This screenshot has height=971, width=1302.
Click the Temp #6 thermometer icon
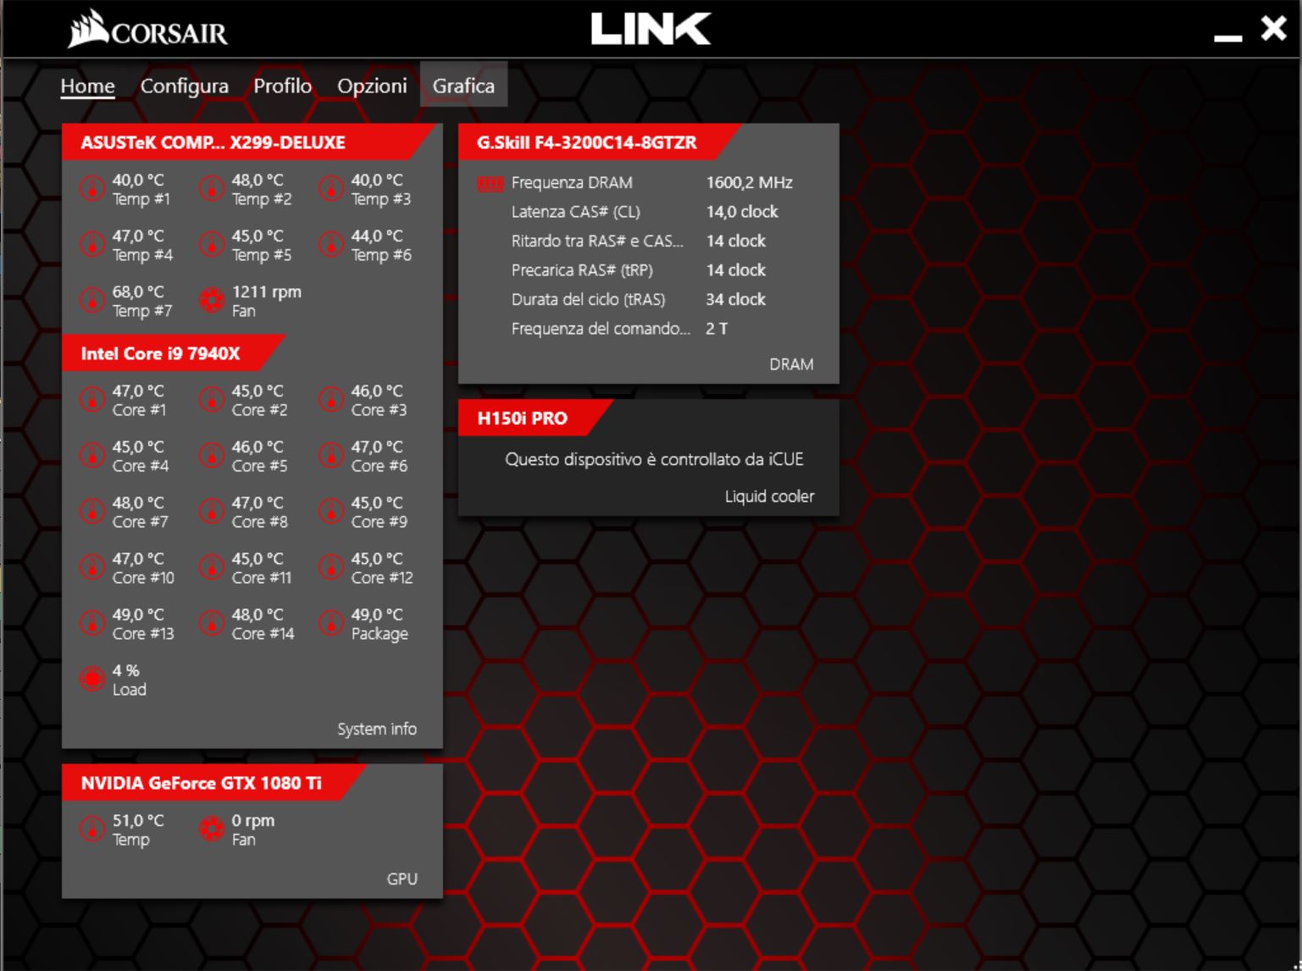click(330, 244)
